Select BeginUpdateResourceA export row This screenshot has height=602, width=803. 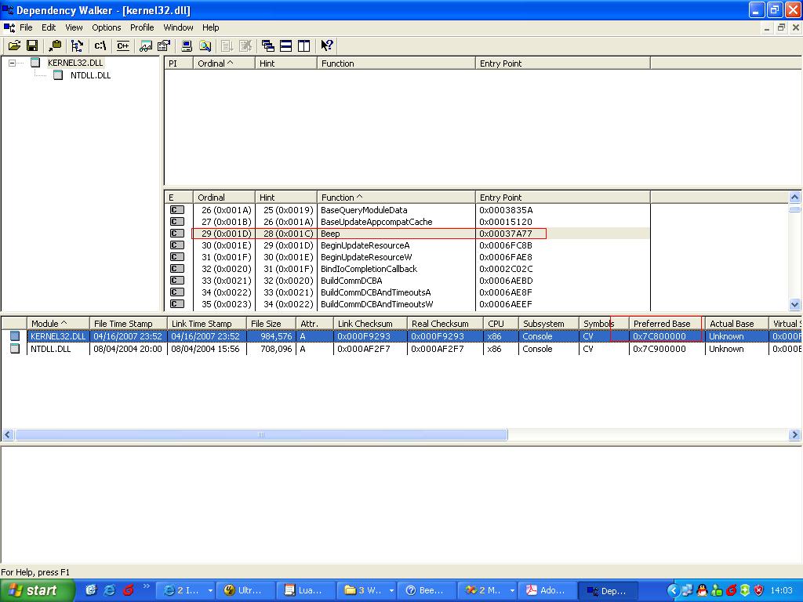407,245
